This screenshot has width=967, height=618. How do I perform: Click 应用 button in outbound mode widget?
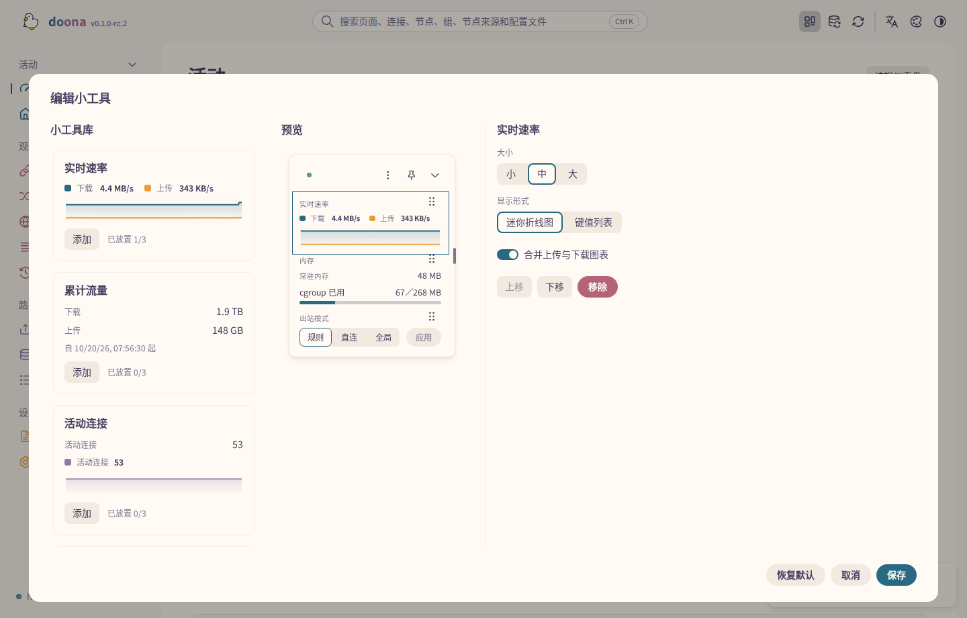coord(424,337)
